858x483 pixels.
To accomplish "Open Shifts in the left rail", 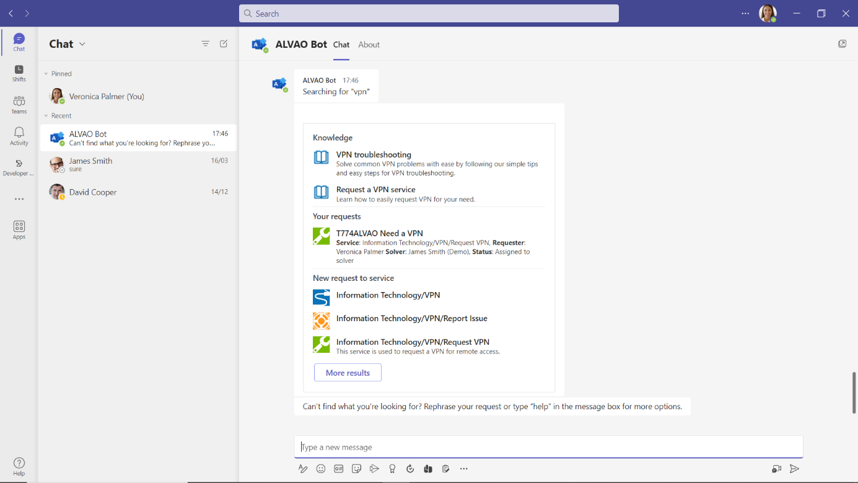I will tap(19, 73).
